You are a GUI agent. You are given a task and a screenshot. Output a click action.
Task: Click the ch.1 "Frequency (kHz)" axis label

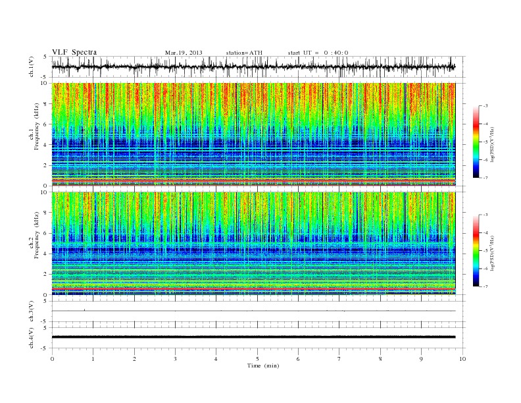[x=37, y=126]
